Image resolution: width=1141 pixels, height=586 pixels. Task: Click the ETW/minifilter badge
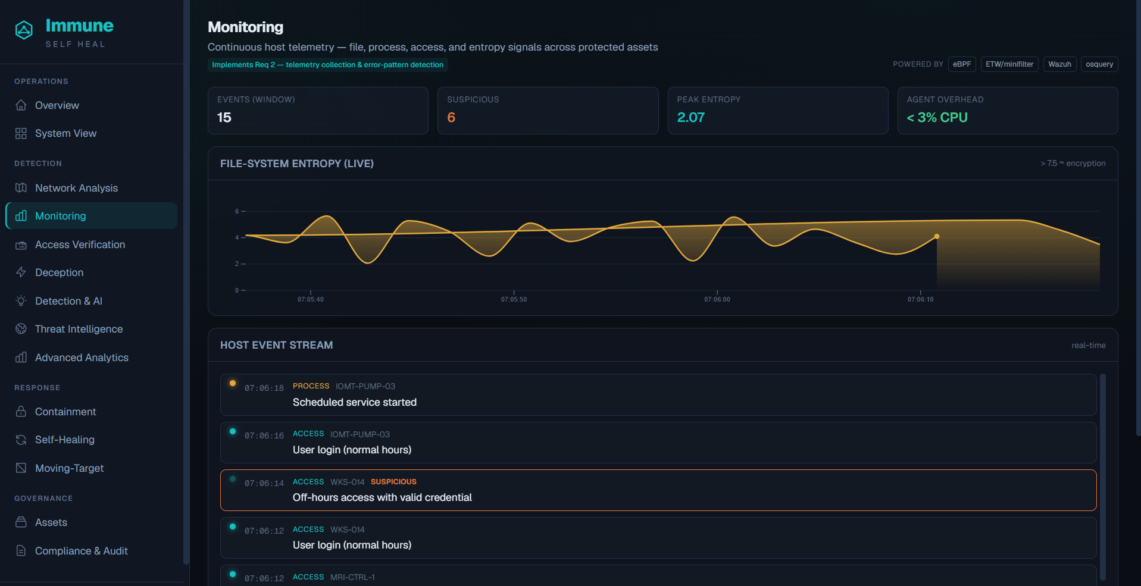pyautogui.click(x=1009, y=64)
